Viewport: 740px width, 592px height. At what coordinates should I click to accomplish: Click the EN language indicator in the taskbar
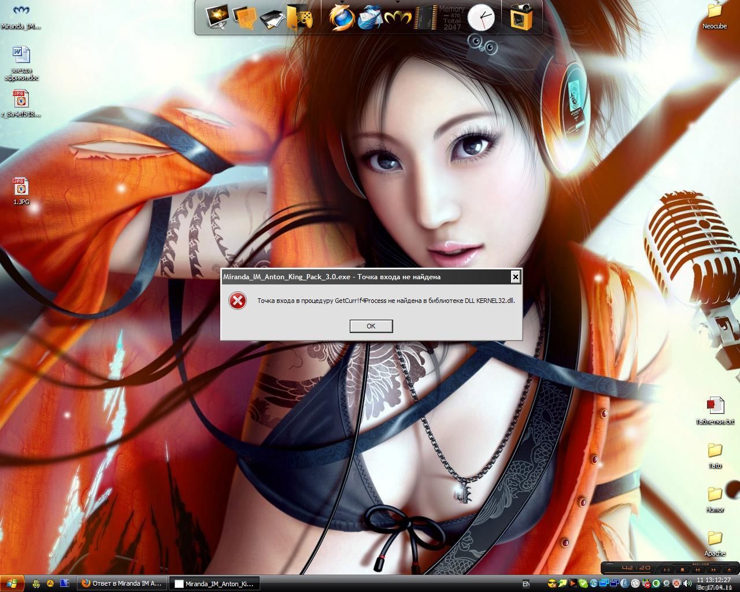point(526,584)
